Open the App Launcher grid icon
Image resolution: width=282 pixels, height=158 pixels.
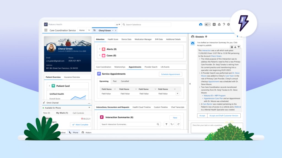pos(45,30)
